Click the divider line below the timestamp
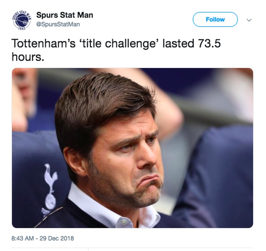The height and width of the screenshot is (251, 266). [x=132, y=248]
